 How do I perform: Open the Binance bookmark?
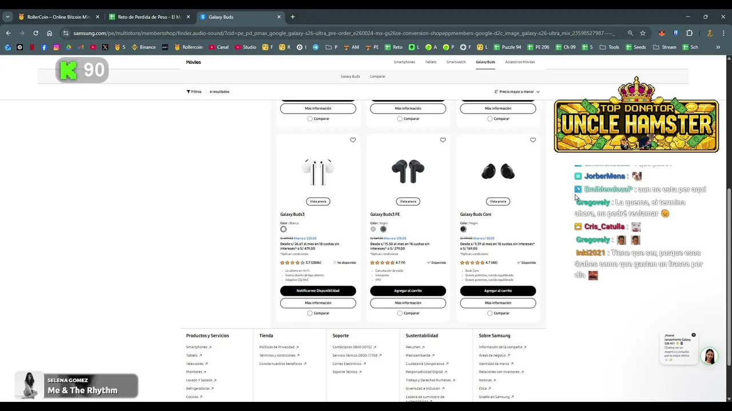tap(144, 47)
